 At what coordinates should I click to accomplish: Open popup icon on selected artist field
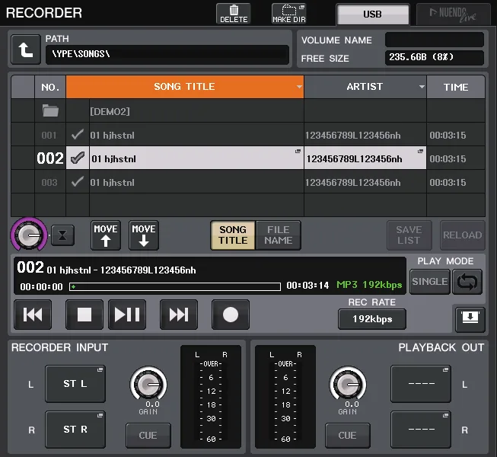click(420, 152)
